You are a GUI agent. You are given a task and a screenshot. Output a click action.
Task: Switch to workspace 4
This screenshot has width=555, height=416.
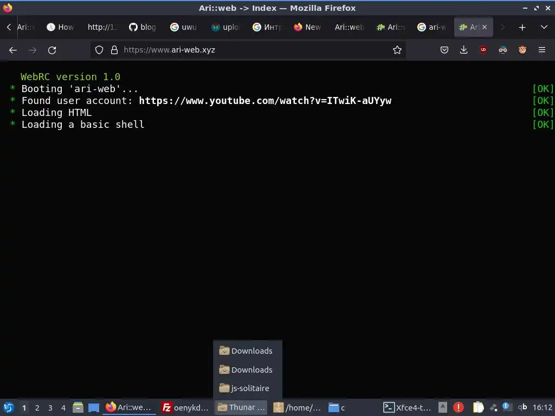63,408
